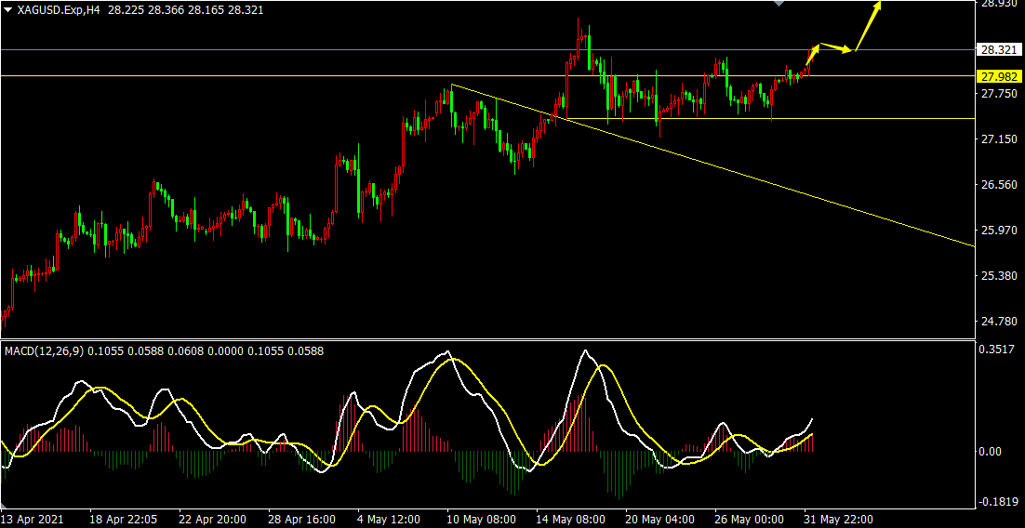Screen dimensions: 1025x528
Task: Click the gray chart shift triangle marker
Action: pos(779,4)
